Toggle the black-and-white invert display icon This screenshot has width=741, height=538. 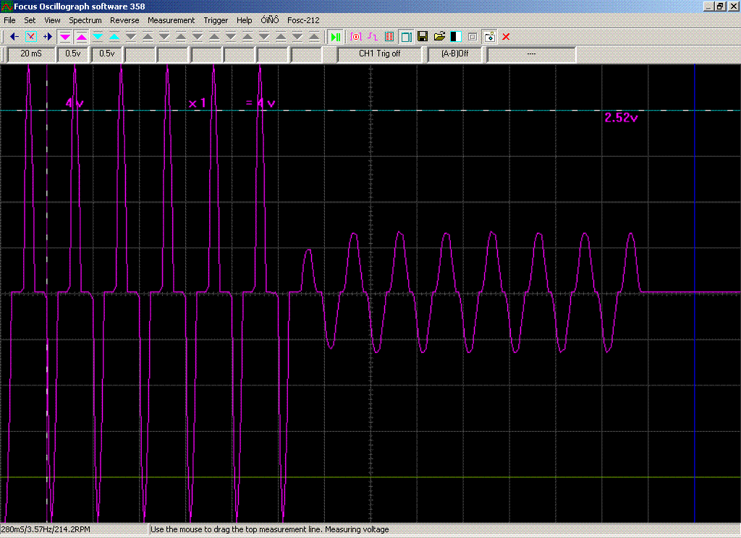(456, 36)
